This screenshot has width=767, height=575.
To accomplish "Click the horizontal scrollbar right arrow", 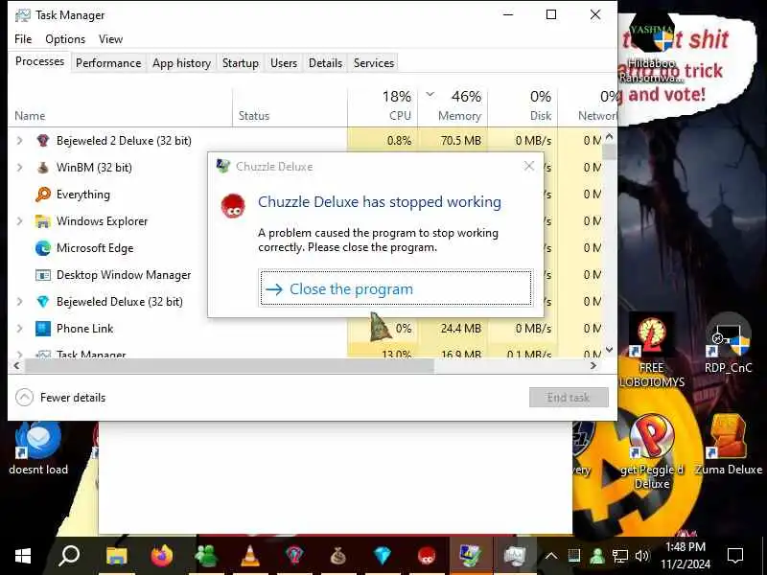I will tap(593, 366).
